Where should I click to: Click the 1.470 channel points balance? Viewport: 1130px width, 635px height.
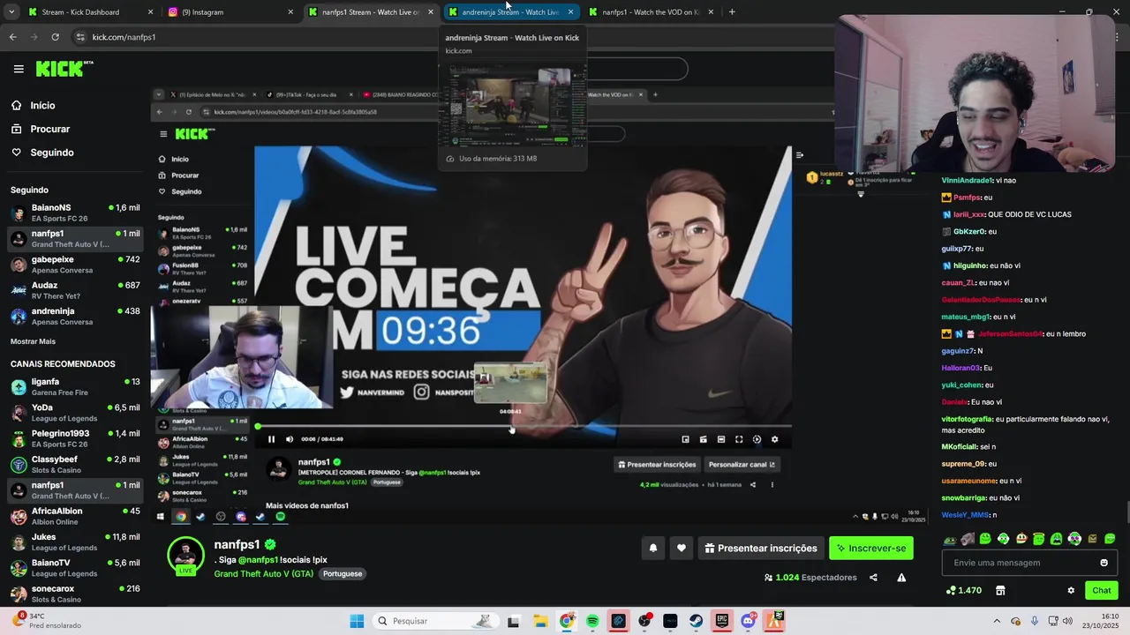coord(963,590)
